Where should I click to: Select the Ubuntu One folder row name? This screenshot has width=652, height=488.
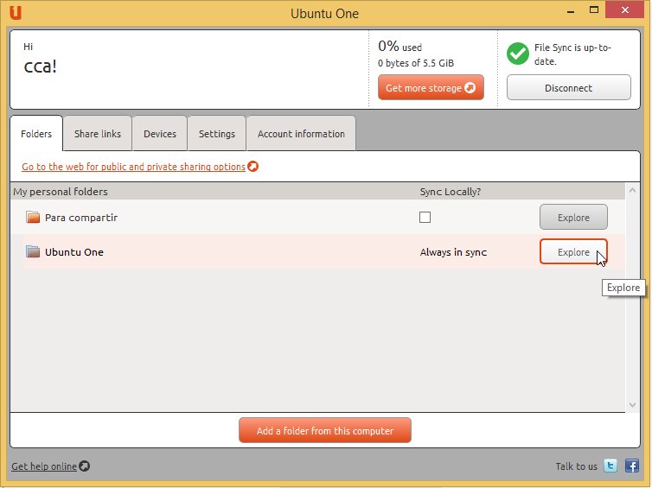(x=74, y=252)
